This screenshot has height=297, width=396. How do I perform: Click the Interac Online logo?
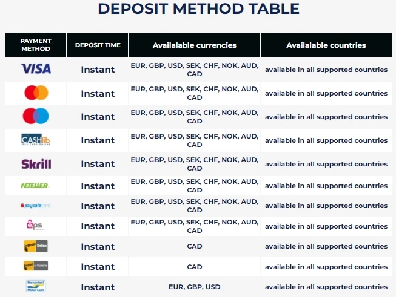36,246
